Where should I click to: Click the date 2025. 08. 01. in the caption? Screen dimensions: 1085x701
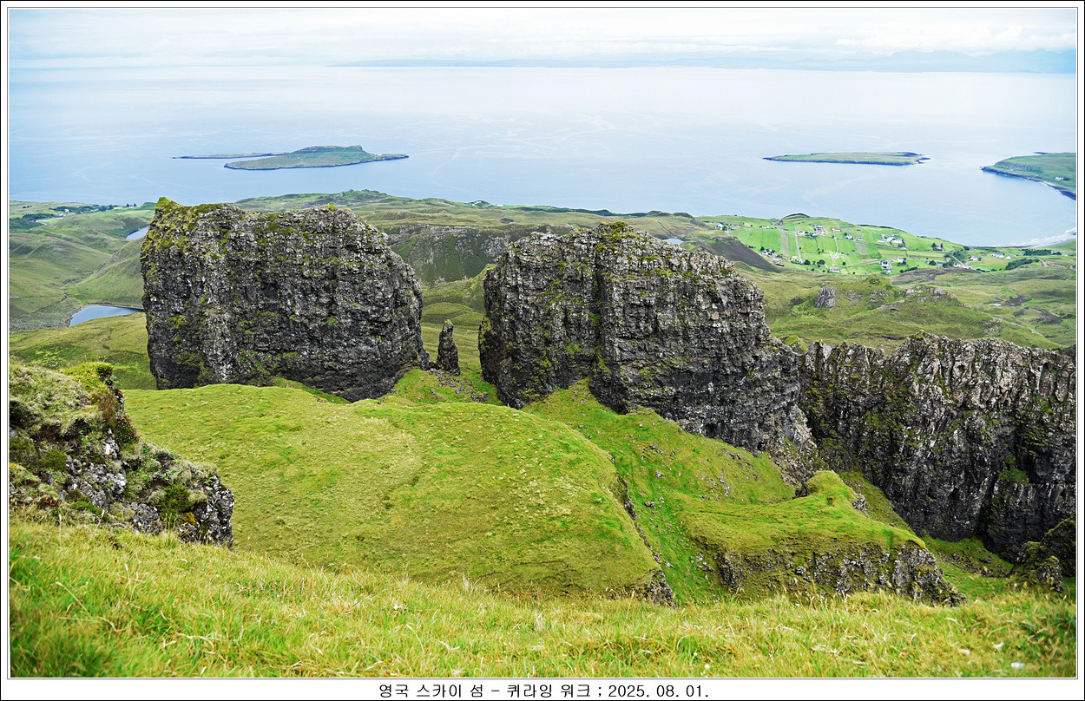(657, 691)
